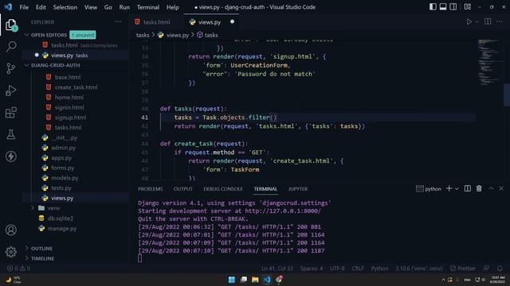Screen dimensions: 510x286
Task: Run Python file play button
Action: tap(469, 21)
